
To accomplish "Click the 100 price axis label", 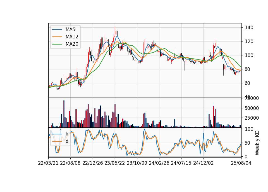I will [x=249, y=55].
